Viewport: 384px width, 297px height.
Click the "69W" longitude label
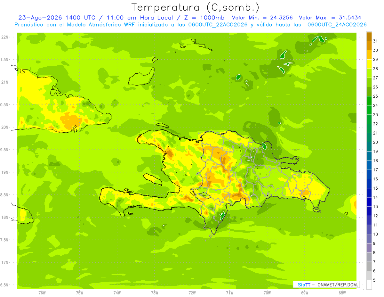tap(305, 293)
